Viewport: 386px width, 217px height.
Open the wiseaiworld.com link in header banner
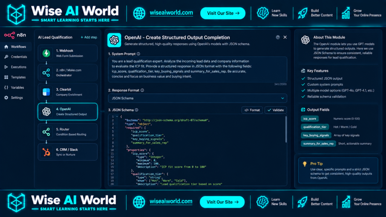point(172,13)
